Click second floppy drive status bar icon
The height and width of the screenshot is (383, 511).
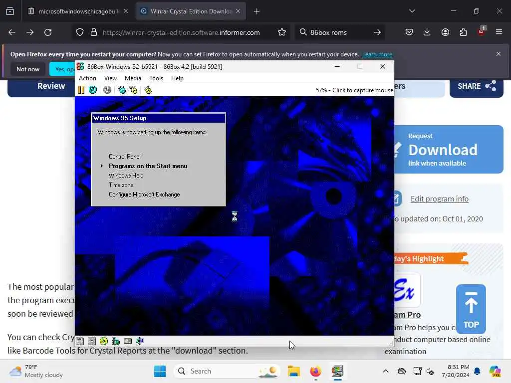point(92,341)
